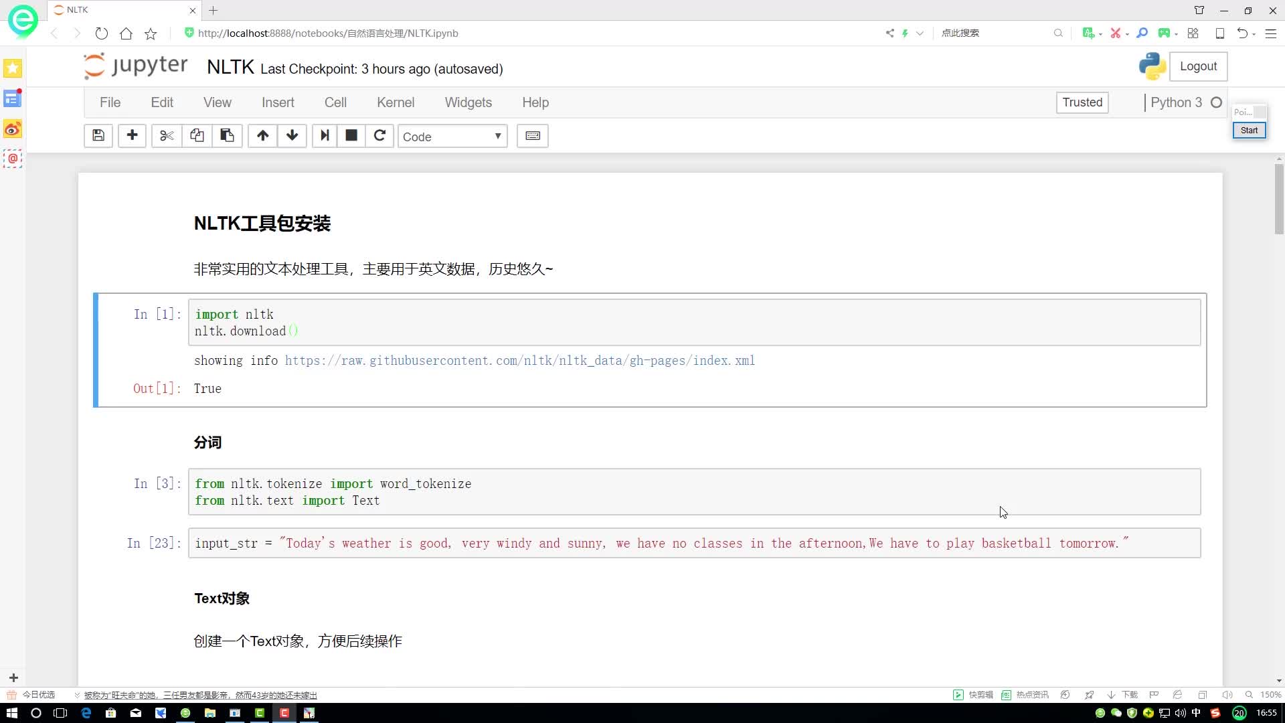Screen dimensions: 1285x723
Task: Click the add cell below icon
Action: tap(131, 136)
